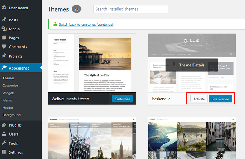
Task: Click the Plugins plug icon
Action: tap(4, 125)
